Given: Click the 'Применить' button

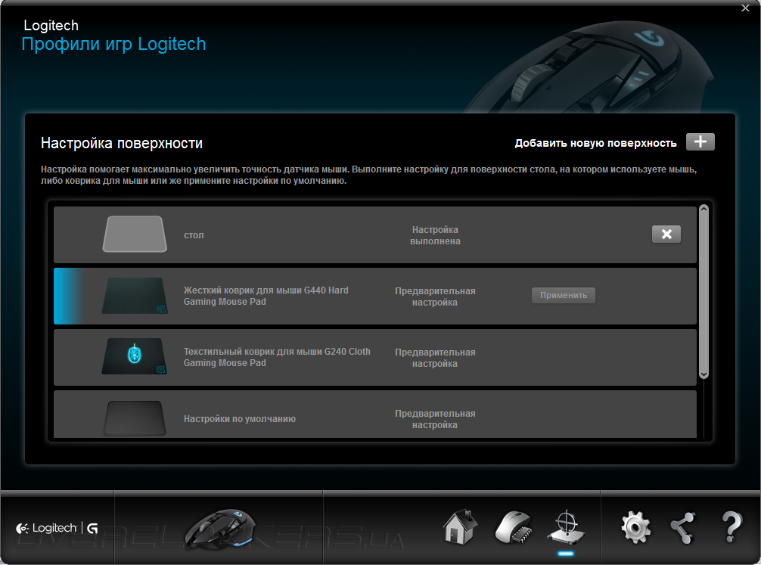Looking at the screenshot, I should [564, 295].
